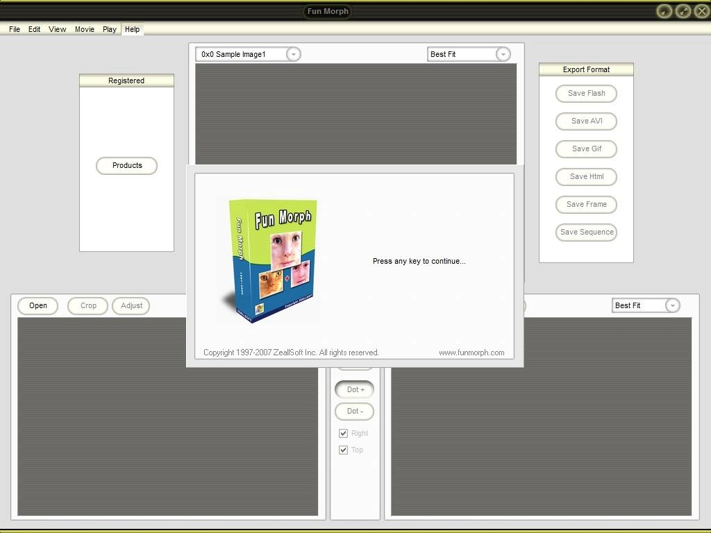The image size is (711, 533).
Task: Click the Adjust button
Action: click(131, 305)
